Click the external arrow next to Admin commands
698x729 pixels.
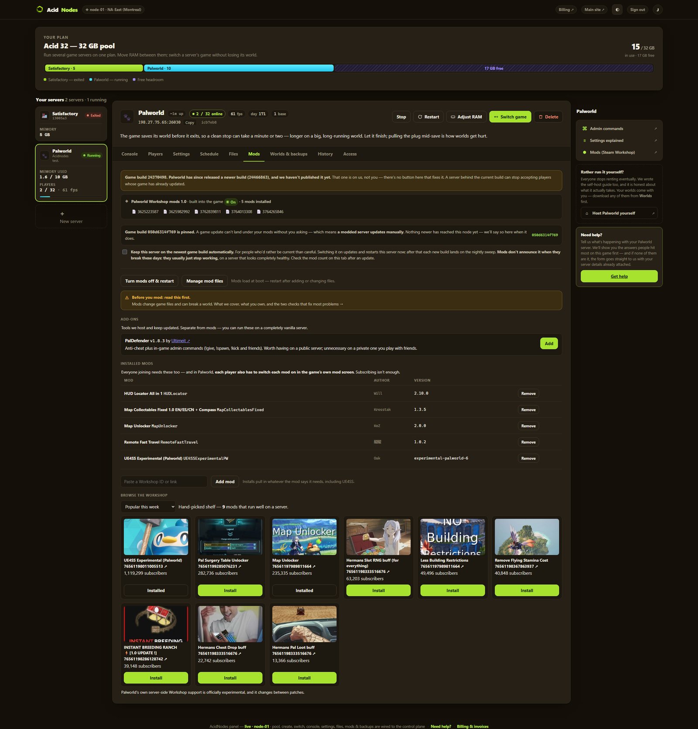[655, 129]
